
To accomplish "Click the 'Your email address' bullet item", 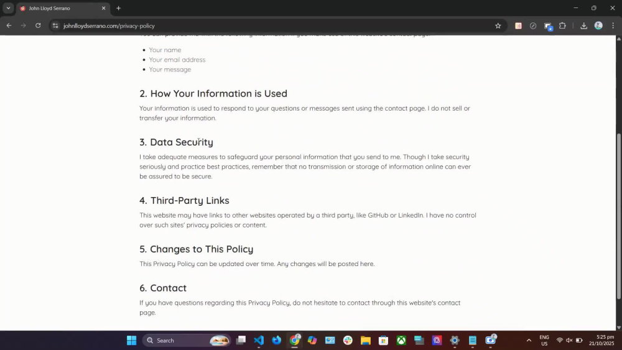I will point(177,60).
